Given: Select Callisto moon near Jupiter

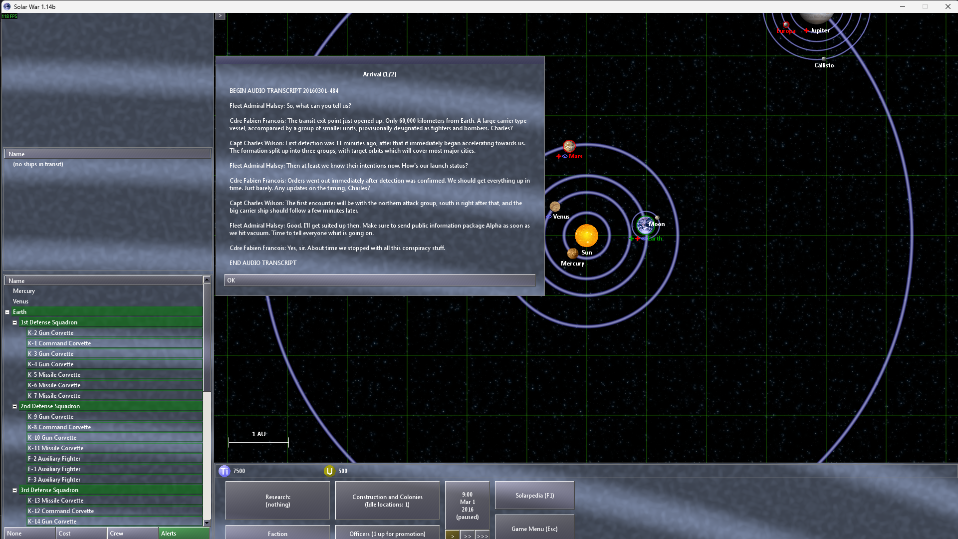Looking at the screenshot, I should click(824, 59).
